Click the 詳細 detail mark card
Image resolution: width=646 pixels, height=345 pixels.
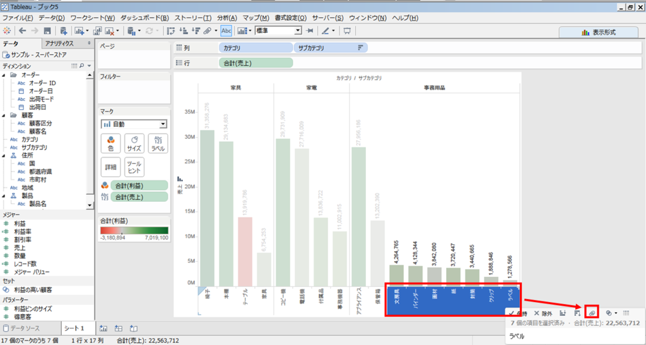(111, 167)
